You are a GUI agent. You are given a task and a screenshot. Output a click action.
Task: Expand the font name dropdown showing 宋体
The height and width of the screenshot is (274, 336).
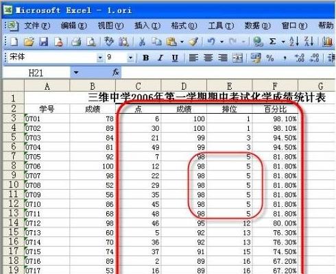(x=100, y=58)
